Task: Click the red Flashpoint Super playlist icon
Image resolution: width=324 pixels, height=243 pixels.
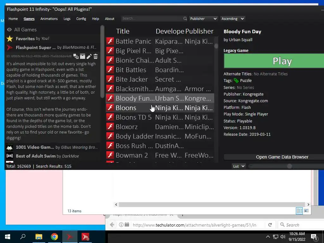Action: click(x=10, y=47)
